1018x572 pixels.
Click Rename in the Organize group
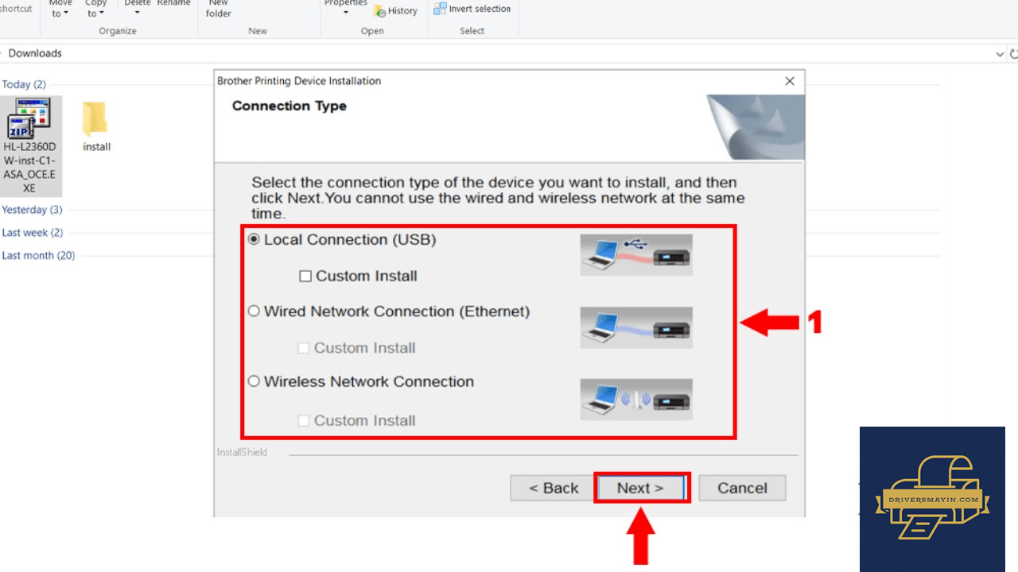(x=173, y=3)
